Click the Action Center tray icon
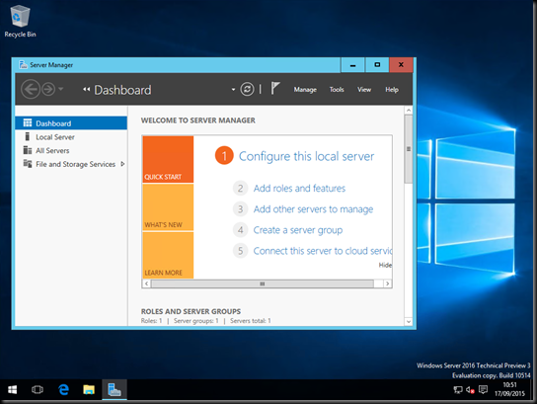 pyautogui.click(x=483, y=389)
